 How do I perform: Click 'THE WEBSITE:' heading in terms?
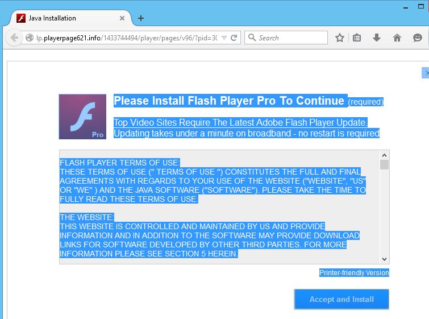click(x=87, y=217)
